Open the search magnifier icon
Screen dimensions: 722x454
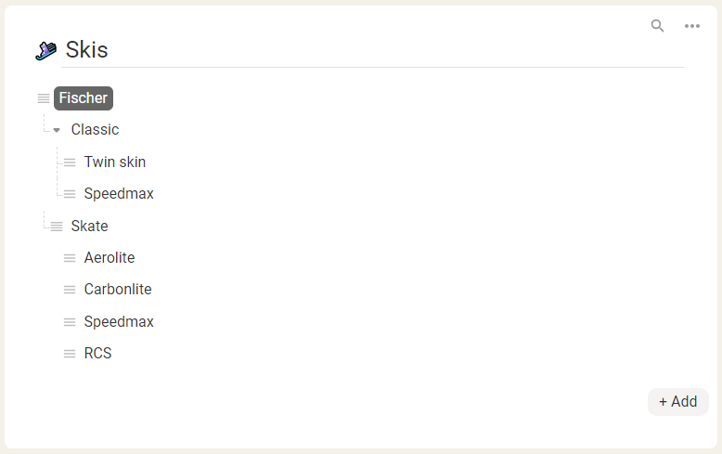[x=657, y=26]
